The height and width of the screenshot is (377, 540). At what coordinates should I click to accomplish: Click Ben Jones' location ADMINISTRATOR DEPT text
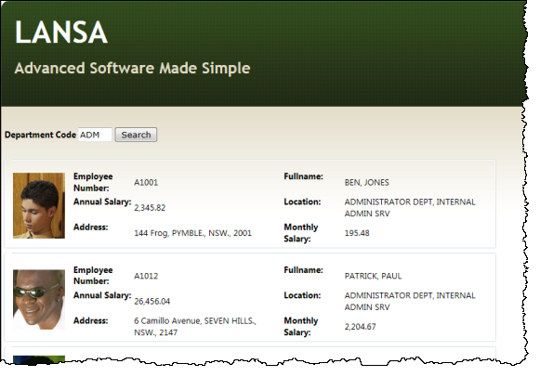pos(410,207)
